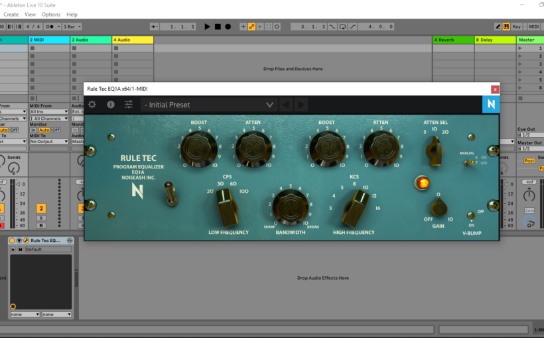Toggle the ANALOG on/off switch

pos(470,162)
